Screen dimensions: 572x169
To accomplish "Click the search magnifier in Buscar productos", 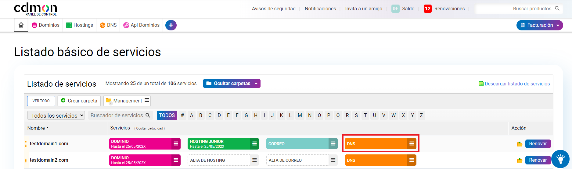I will click(557, 9).
